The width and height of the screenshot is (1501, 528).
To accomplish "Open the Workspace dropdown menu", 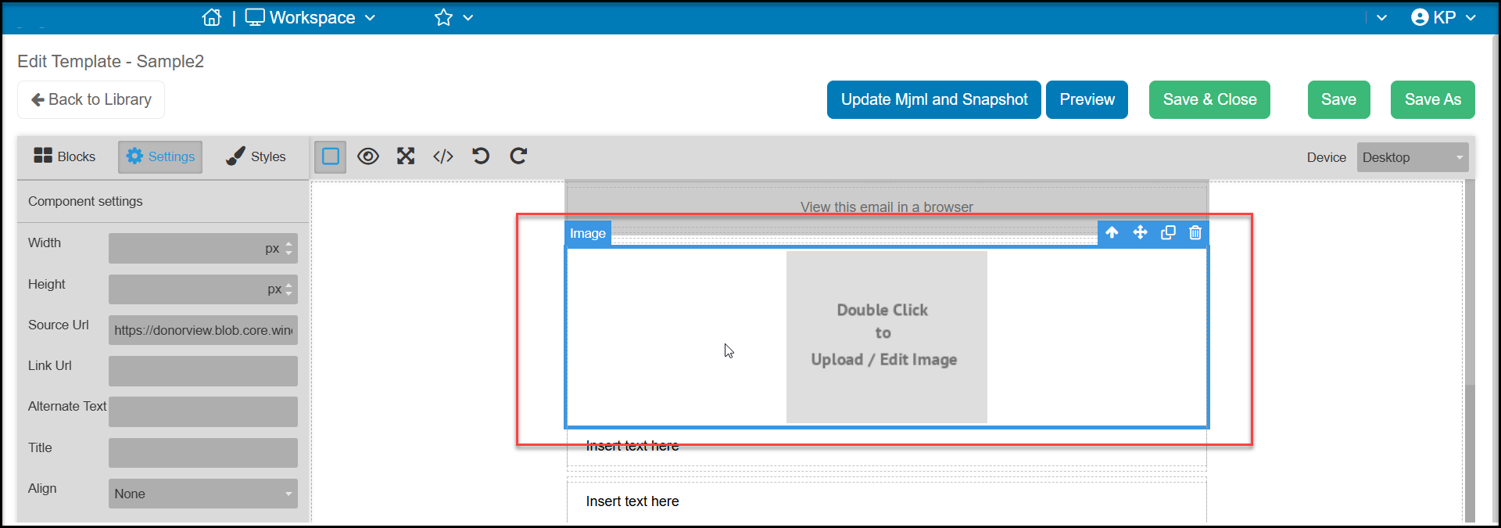I will coord(310,17).
